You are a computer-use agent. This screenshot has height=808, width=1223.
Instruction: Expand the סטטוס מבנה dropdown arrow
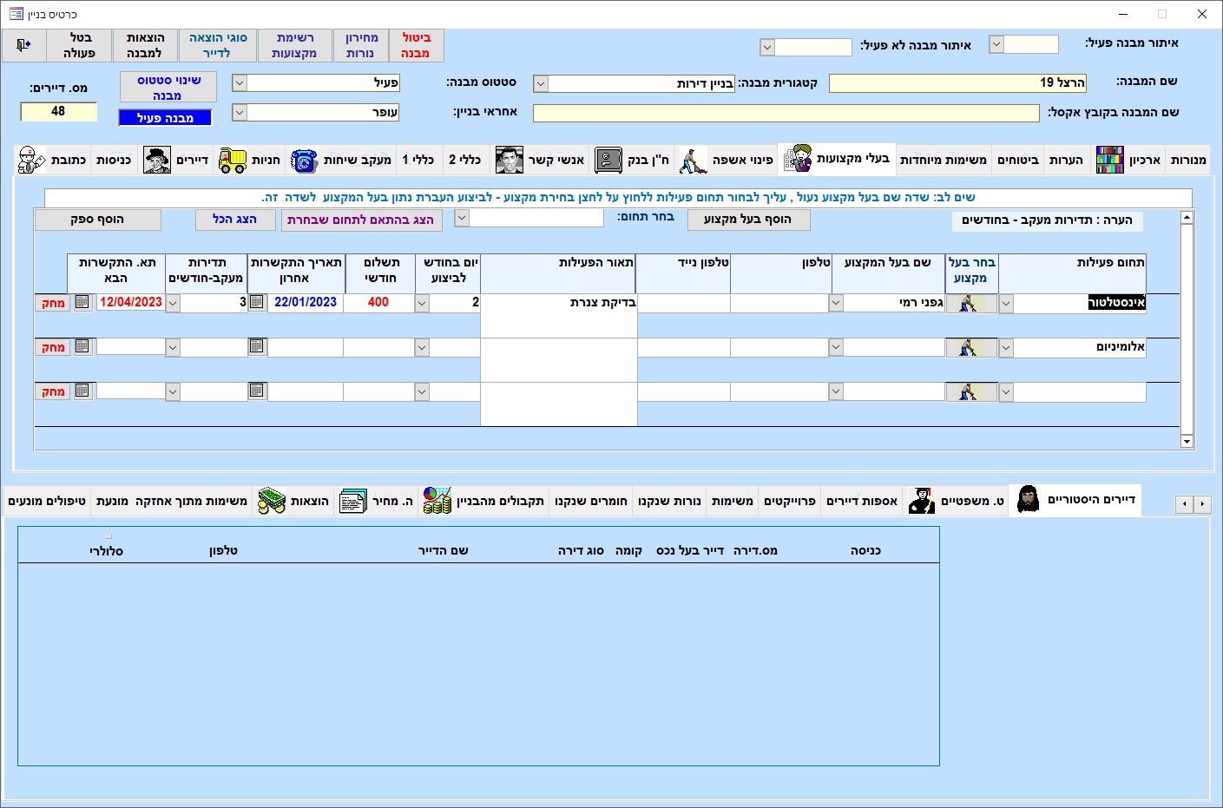point(240,82)
